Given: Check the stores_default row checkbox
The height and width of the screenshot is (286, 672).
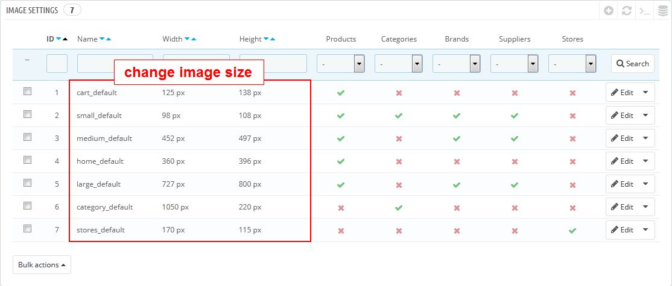Looking at the screenshot, I should point(27,229).
